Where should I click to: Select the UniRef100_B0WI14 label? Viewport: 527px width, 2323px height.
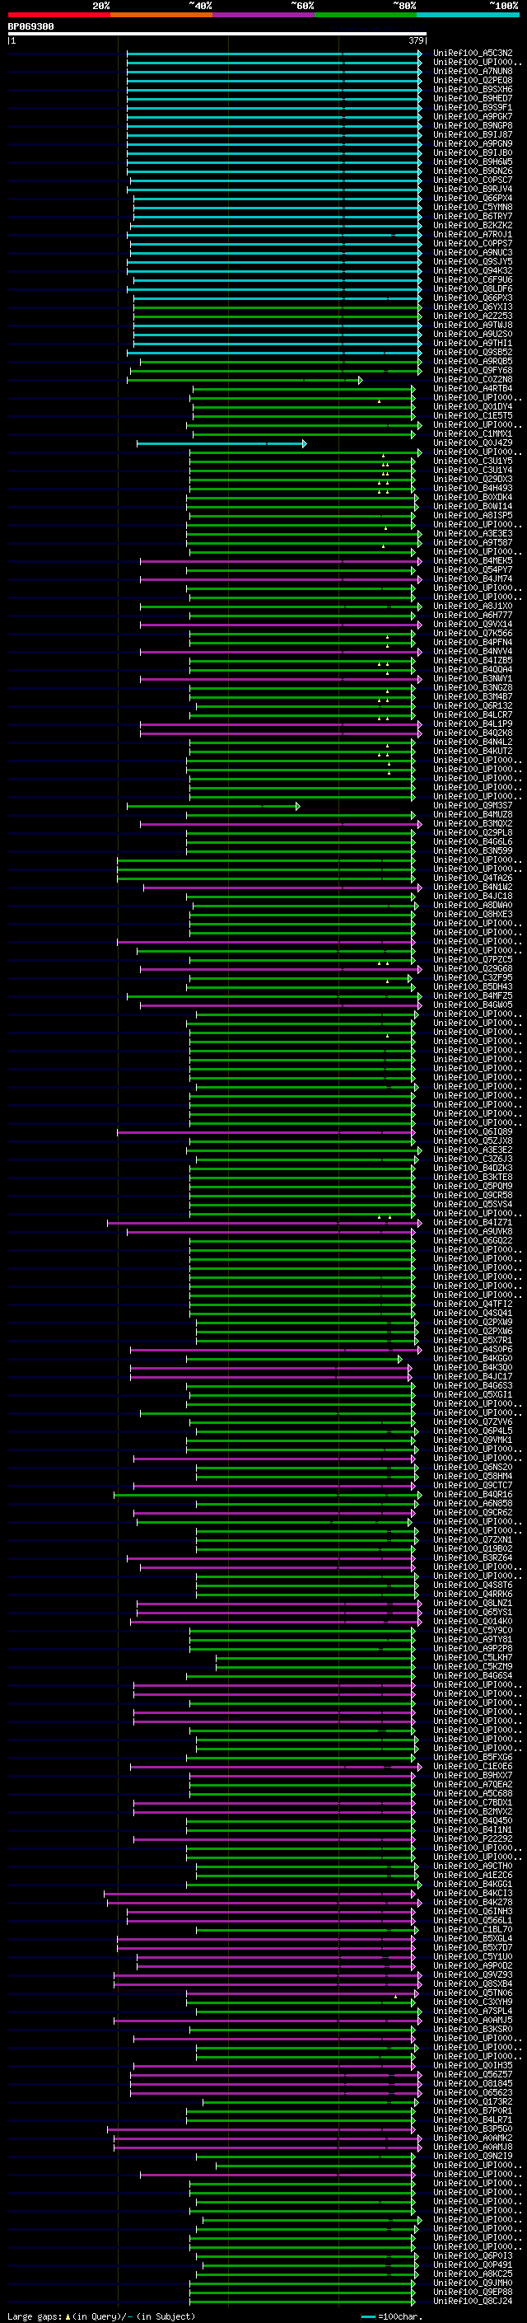click(473, 507)
